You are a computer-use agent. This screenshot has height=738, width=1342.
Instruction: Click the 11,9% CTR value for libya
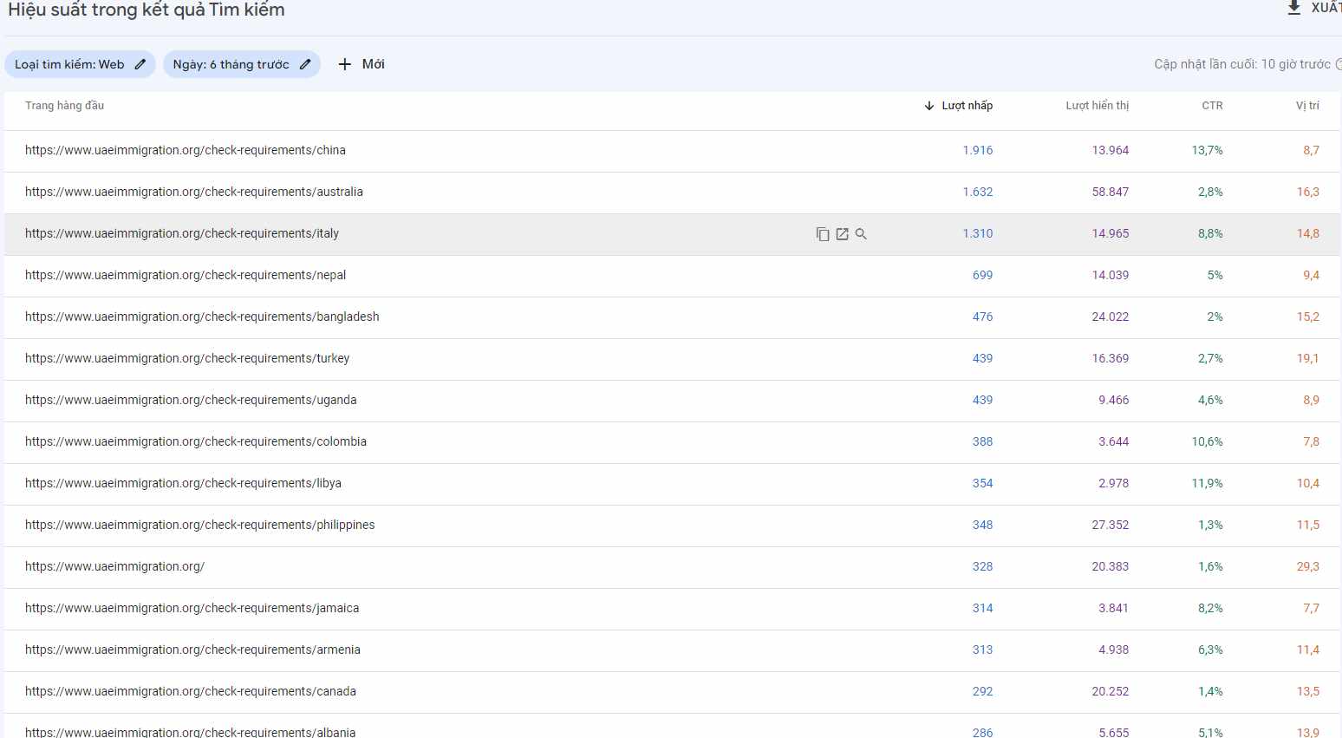1207,483
